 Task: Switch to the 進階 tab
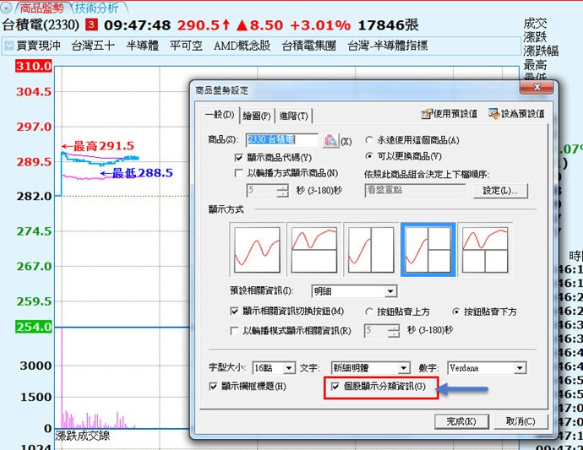click(293, 116)
